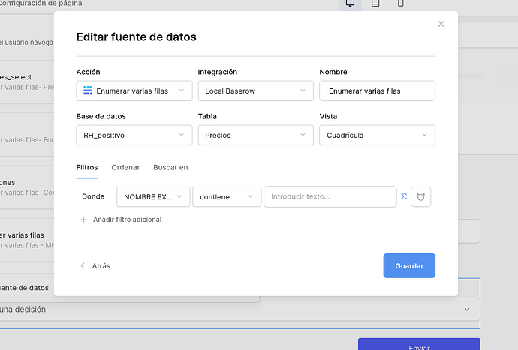
Task: Delete the filter with trash icon
Action: point(420,196)
